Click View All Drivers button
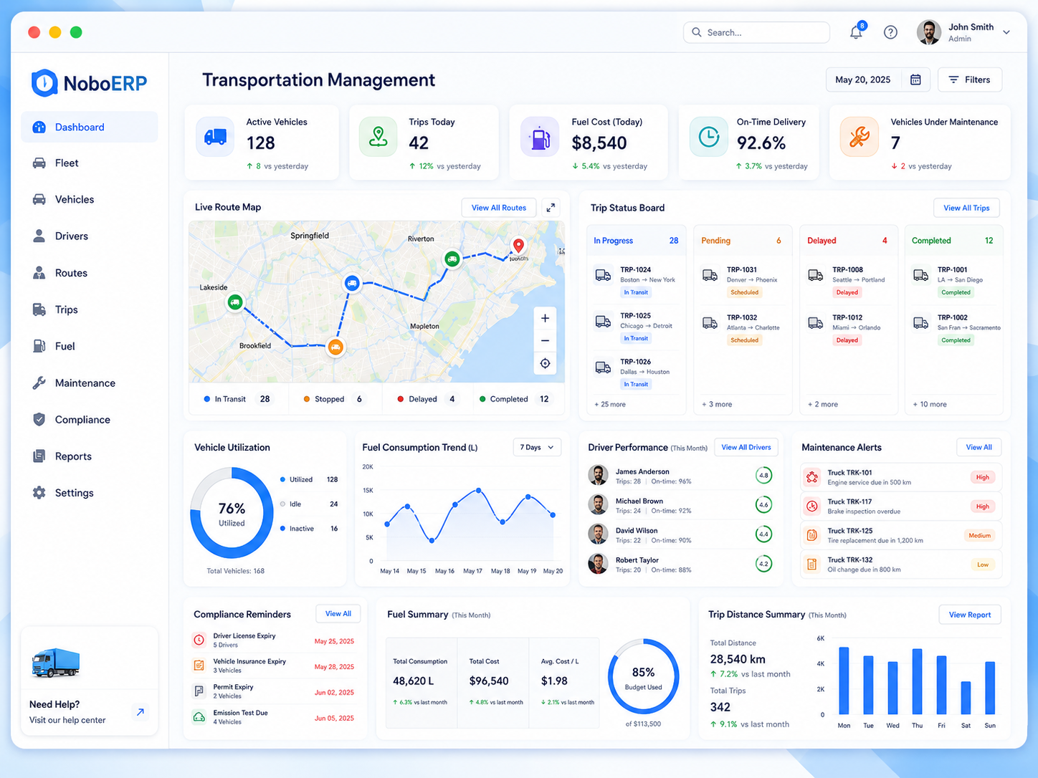The image size is (1038, 778). tap(746, 447)
